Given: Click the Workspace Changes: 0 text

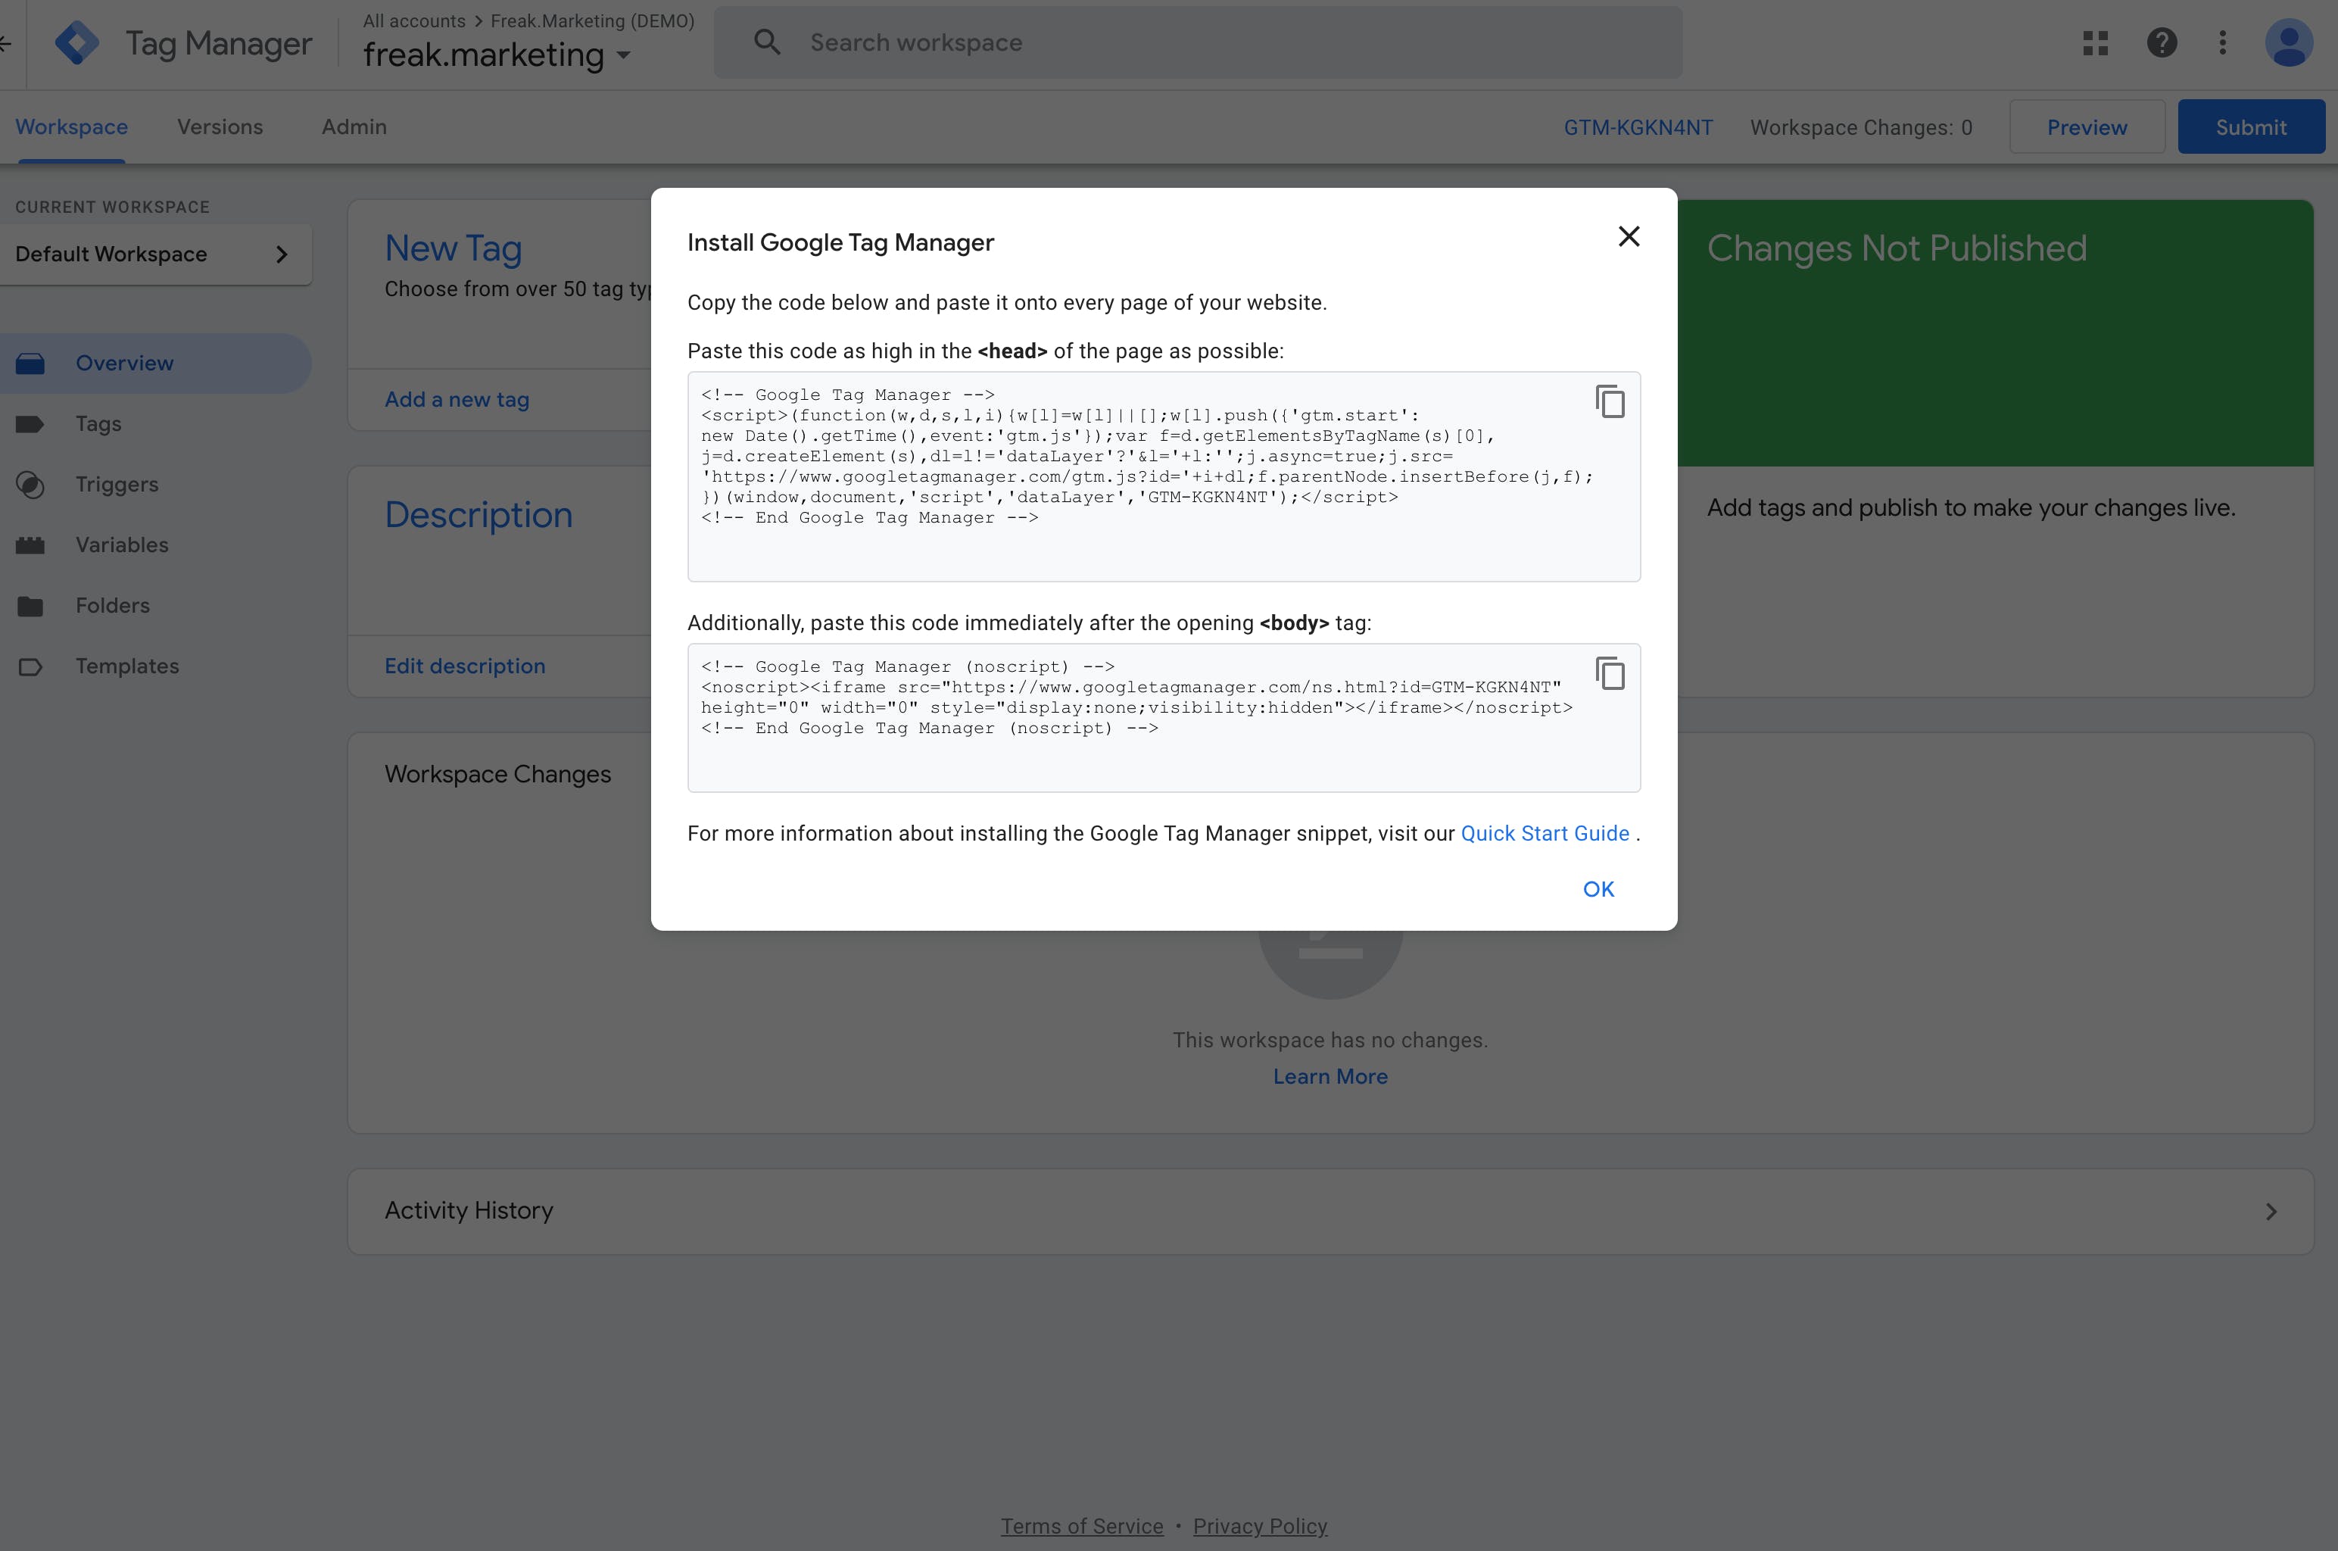Looking at the screenshot, I should [x=1860, y=127].
